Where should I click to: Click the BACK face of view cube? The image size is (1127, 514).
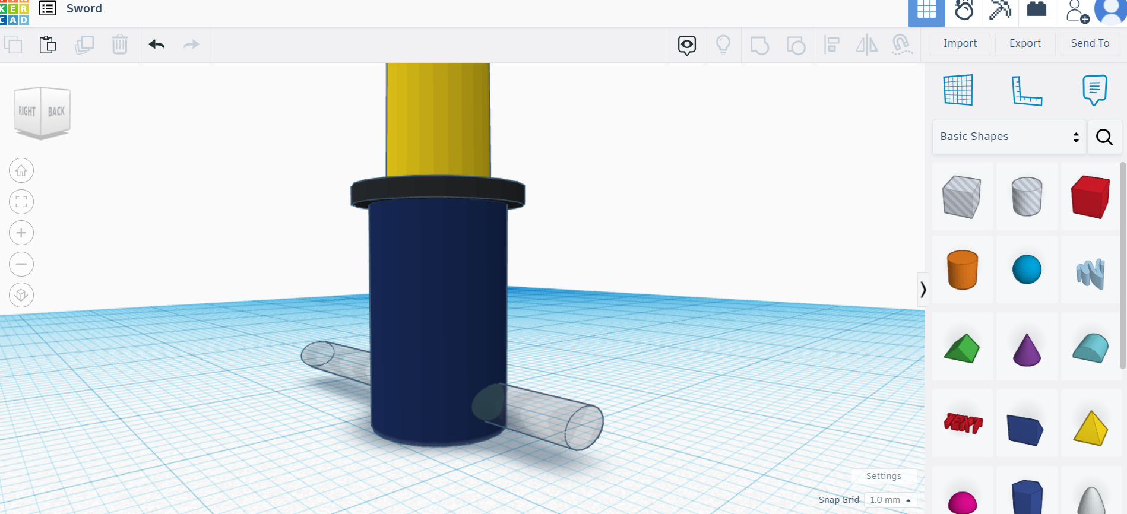tap(56, 112)
